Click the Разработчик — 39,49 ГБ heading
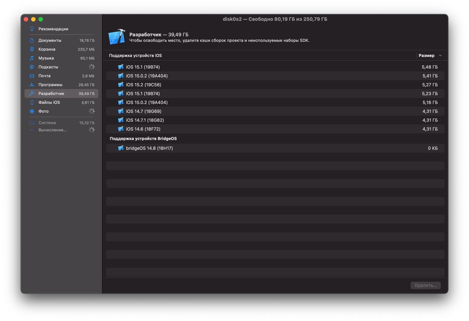Image resolution: width=469 pixels, height=321 pixels. (x=159, y=34)
